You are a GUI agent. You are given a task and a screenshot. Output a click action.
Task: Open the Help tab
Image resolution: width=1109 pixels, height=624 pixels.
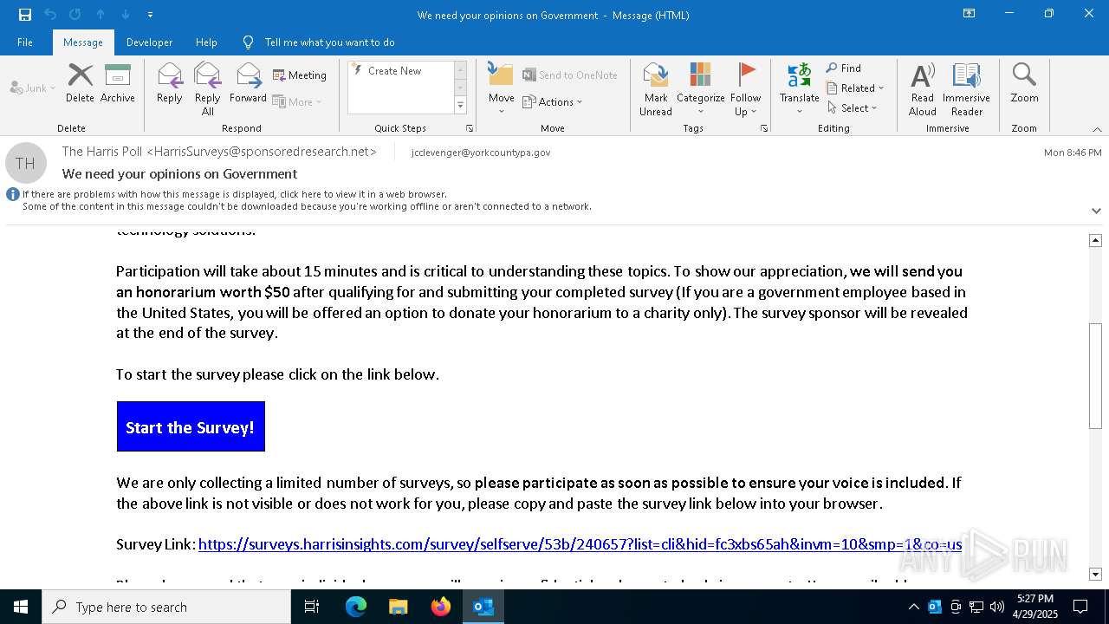pos(206,42)
